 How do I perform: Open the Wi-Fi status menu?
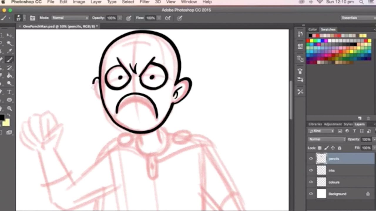[320, 2]
